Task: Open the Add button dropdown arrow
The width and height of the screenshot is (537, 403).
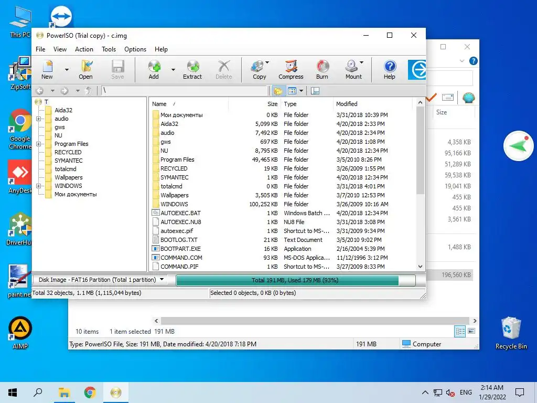Action: [x=173, y=70]
